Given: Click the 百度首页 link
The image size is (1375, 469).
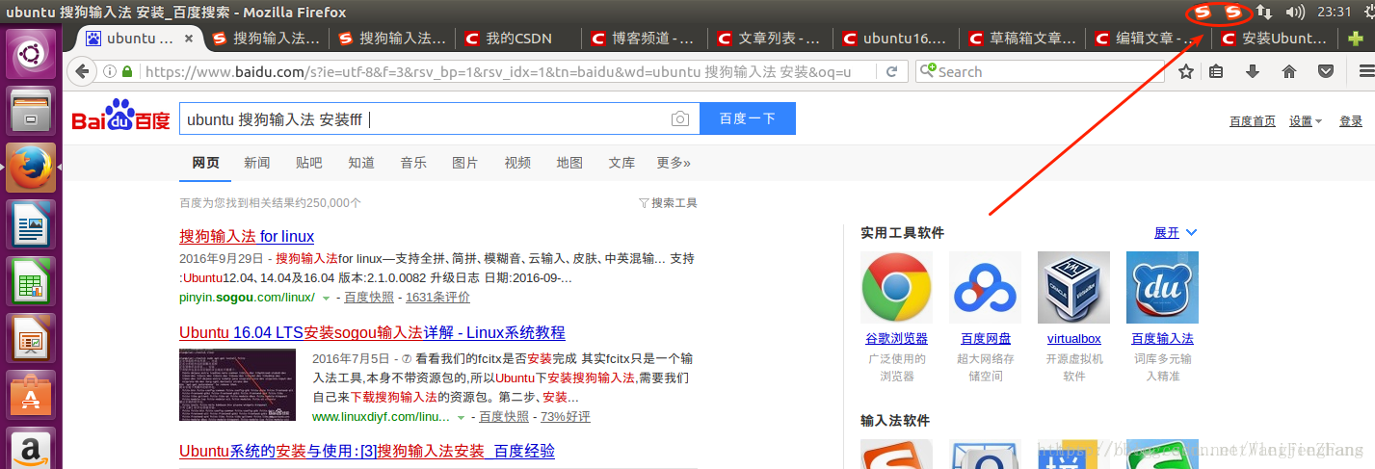Looking at the screenshot, I should (x=1253, y=121).
